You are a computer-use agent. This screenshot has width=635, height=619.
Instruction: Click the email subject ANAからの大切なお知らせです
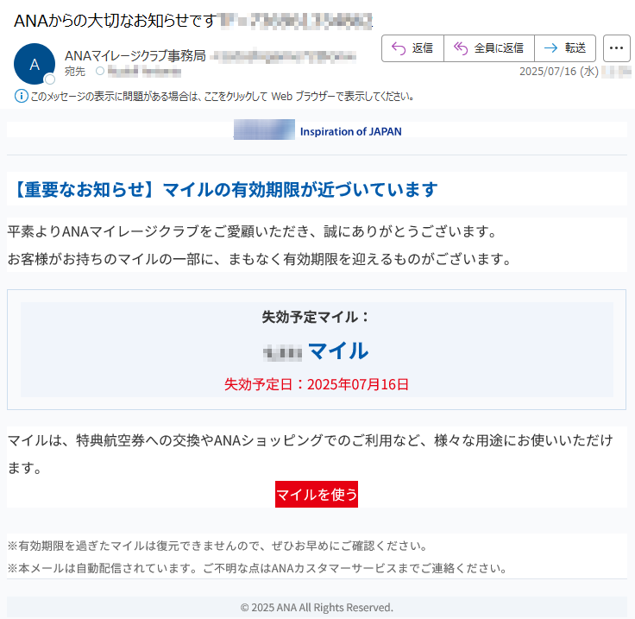point(115,21)
